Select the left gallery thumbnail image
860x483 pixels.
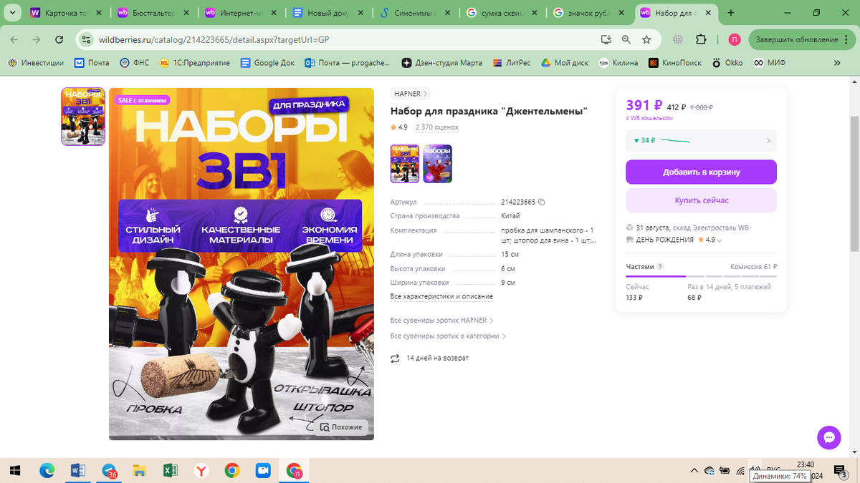[x=83, y=117]
